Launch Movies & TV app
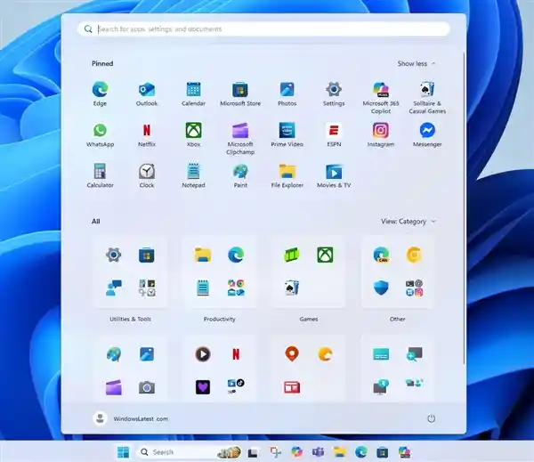Image resolution: width=534 pixels, height=462 pixels. coord(334,175)
